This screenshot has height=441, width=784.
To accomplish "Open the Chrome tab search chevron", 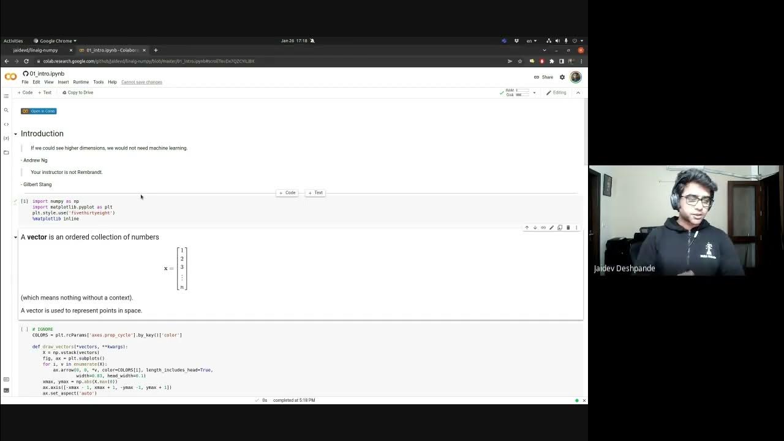I will click(544, 50).
